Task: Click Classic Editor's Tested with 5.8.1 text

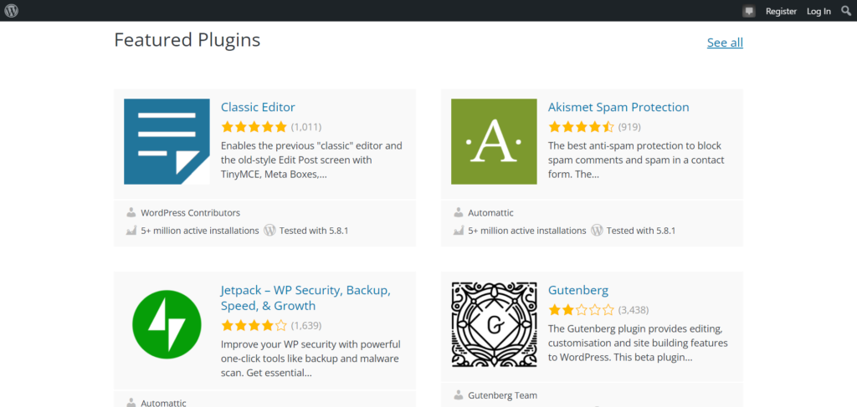Action: click(x=314, y=230)
